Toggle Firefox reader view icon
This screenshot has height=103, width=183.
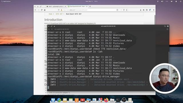point(117,10)
